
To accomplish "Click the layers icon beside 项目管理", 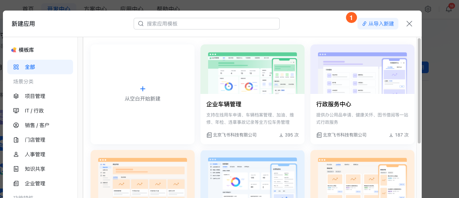I will tap(16, 96).
